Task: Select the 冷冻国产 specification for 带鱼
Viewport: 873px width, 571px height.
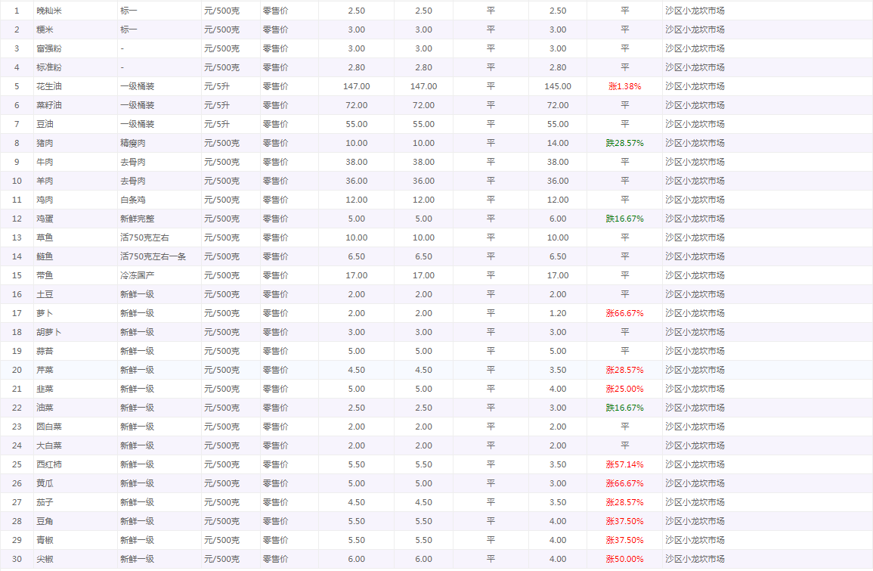Action: (138, 275)
